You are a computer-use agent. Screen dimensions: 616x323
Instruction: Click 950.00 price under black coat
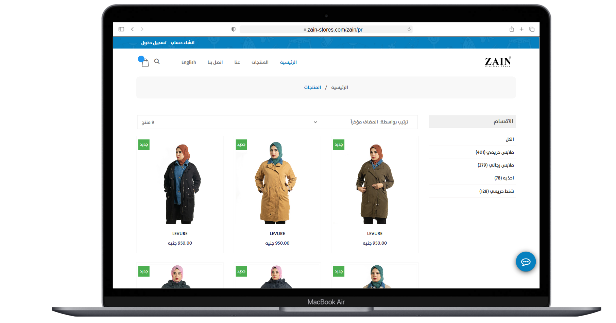pyautogui.click(x=180, y=243)
